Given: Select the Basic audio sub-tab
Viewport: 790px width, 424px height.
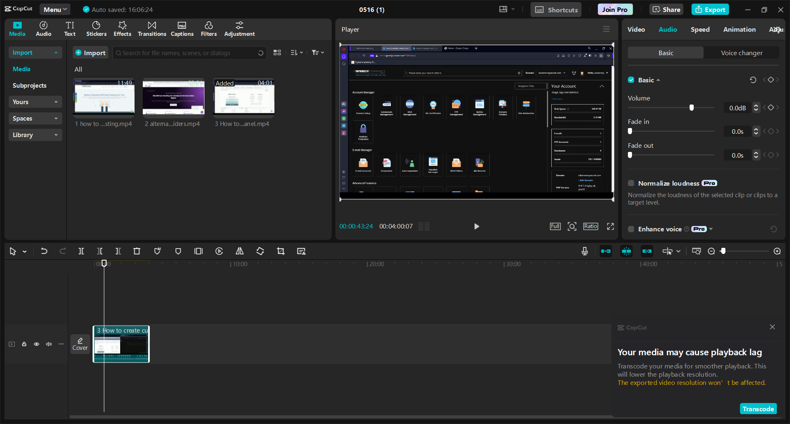Looking at the screenshot, I should point(666,53).
